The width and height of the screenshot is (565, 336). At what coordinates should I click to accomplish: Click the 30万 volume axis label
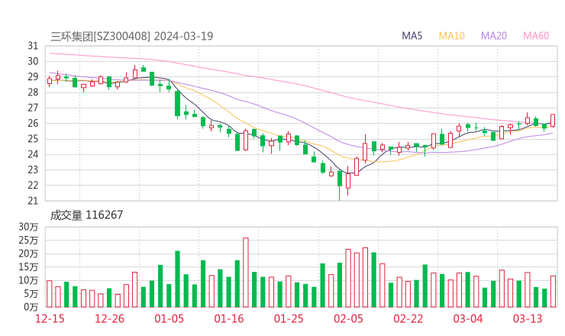tap(28, 227)
